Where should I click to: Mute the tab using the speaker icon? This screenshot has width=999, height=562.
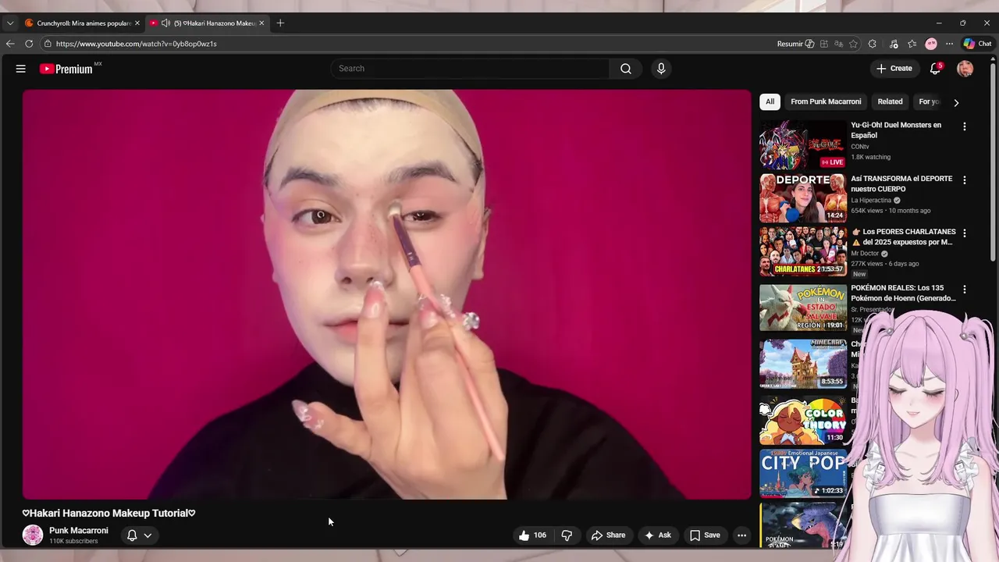click(165, 23)
